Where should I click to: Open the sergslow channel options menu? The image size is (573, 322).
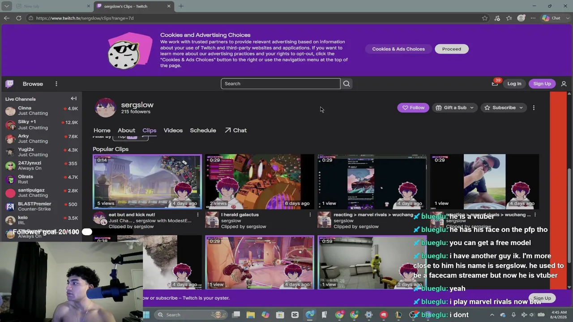[x=534, y=108]
